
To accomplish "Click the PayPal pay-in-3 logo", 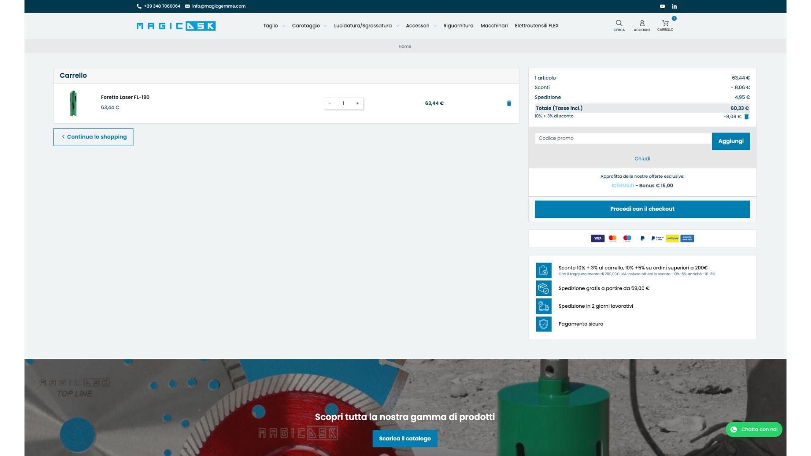I will click(x=657, y=239).
